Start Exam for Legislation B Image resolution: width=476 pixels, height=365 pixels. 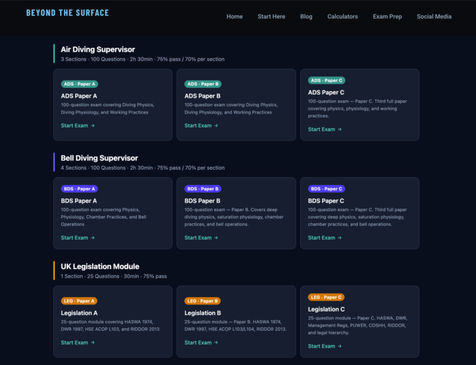point(201,343)
